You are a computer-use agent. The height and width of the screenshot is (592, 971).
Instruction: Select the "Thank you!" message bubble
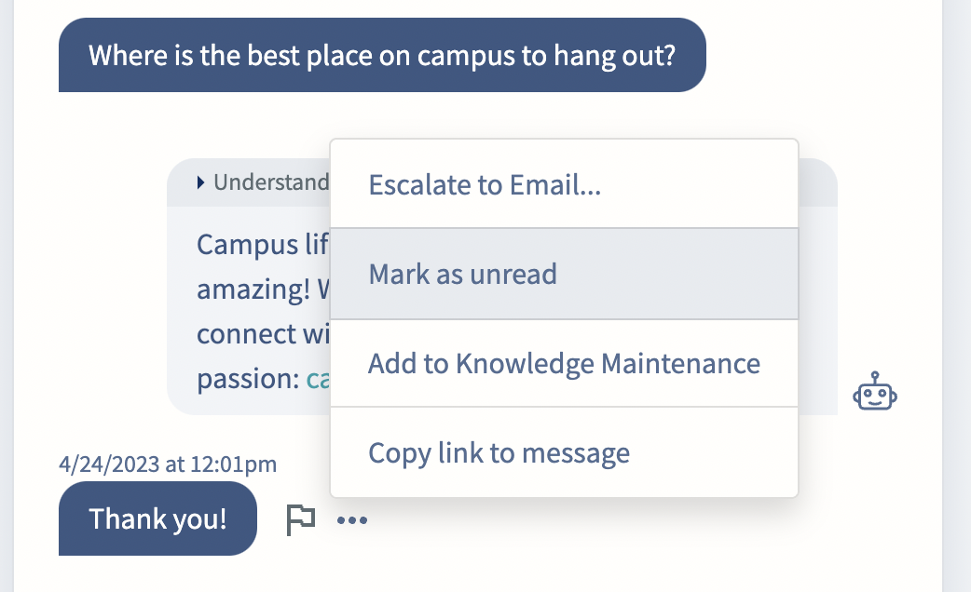[x=157, y=518]
